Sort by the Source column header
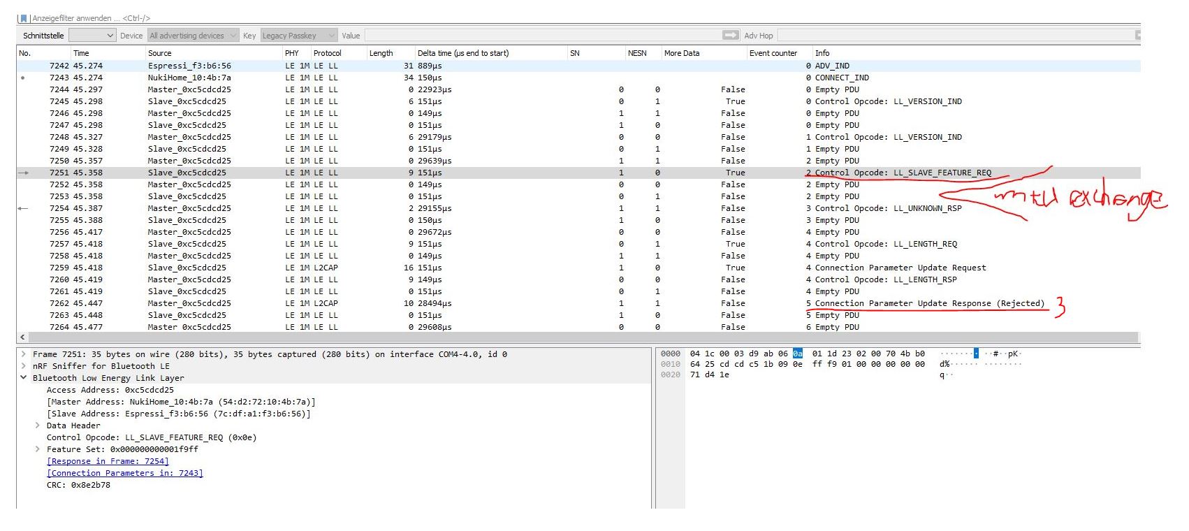This screenshot has height=531, width=1189. [x=214, y=53]
